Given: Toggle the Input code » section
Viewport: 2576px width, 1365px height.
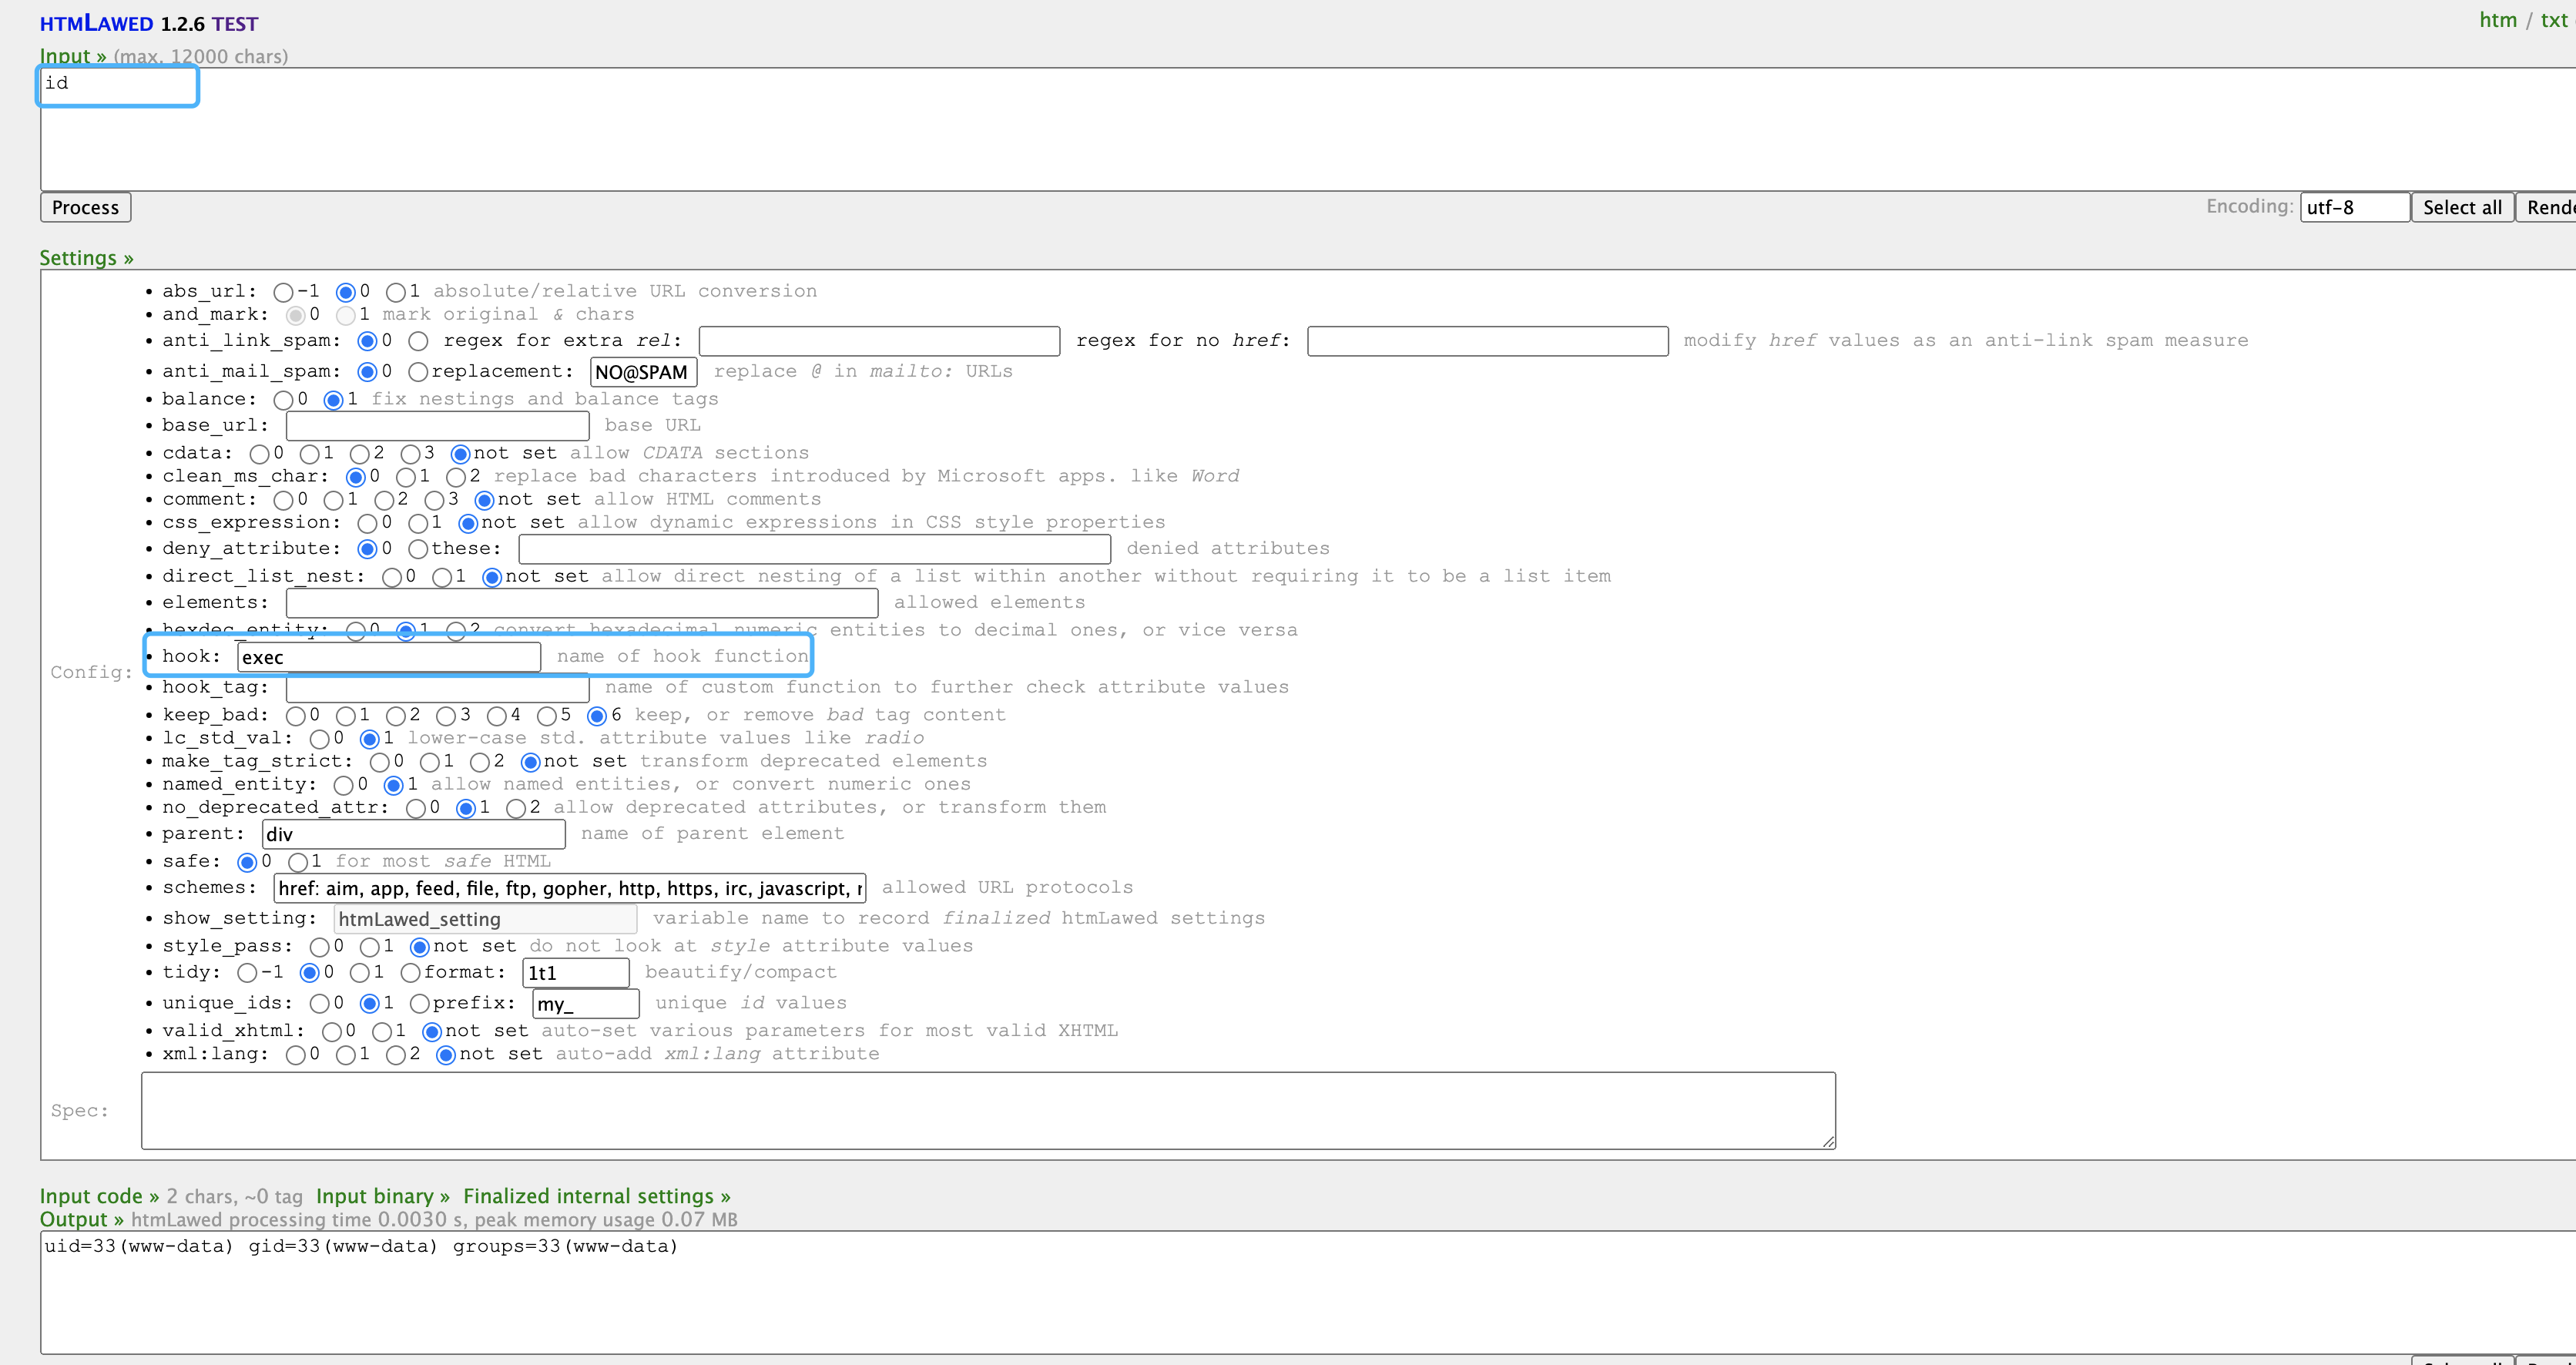Looking at the screenshot, I should pos(99,1196).
